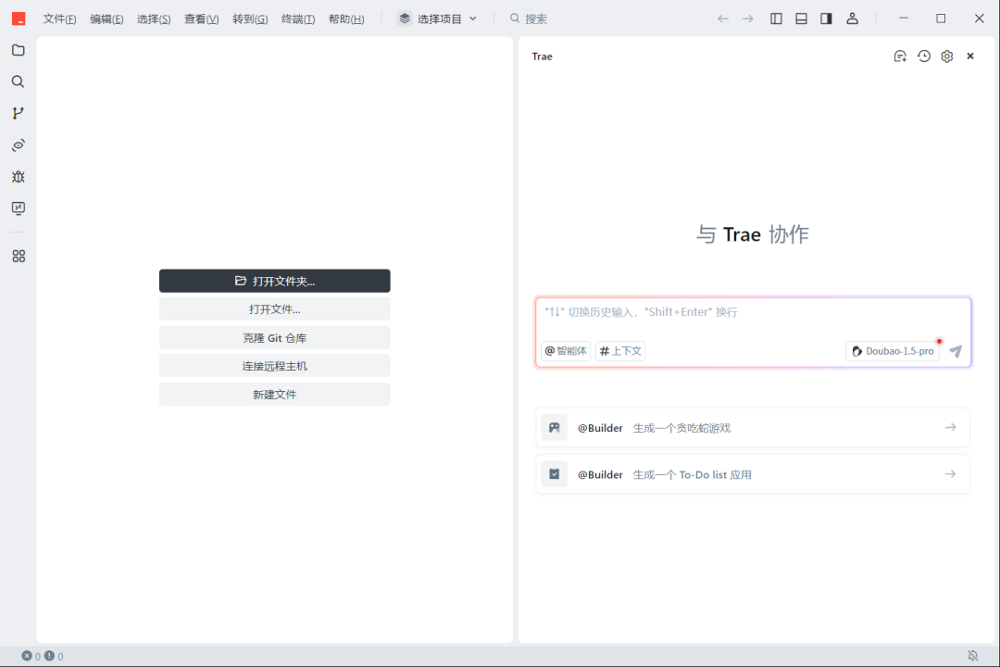Viewport: 1000px width, 667px height.
Task: Click the 连接远程主机 button
Action: [275, 366]
